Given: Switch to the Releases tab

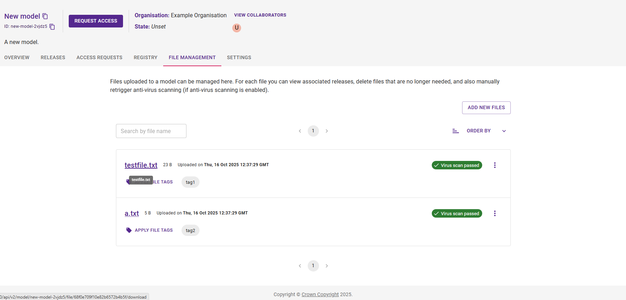Looking at the screenshot, I should click(x=53, y=57).
